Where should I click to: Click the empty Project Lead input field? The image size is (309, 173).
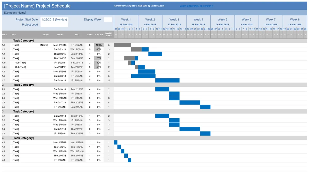tap(54, 25)
